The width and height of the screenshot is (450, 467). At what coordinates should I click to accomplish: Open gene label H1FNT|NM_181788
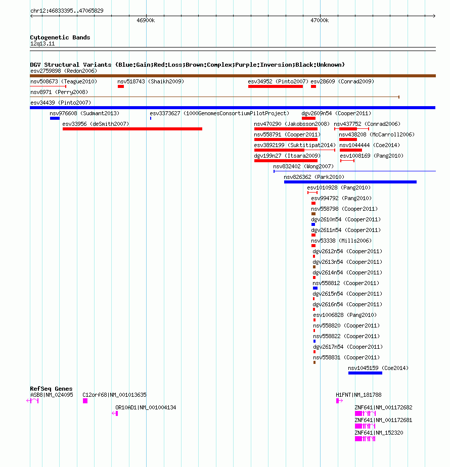pyautogui.click(x=358, y=395)
